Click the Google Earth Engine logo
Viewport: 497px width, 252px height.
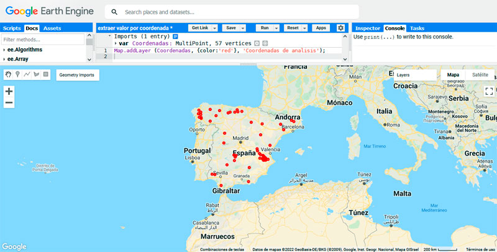[x=50, y=11]
